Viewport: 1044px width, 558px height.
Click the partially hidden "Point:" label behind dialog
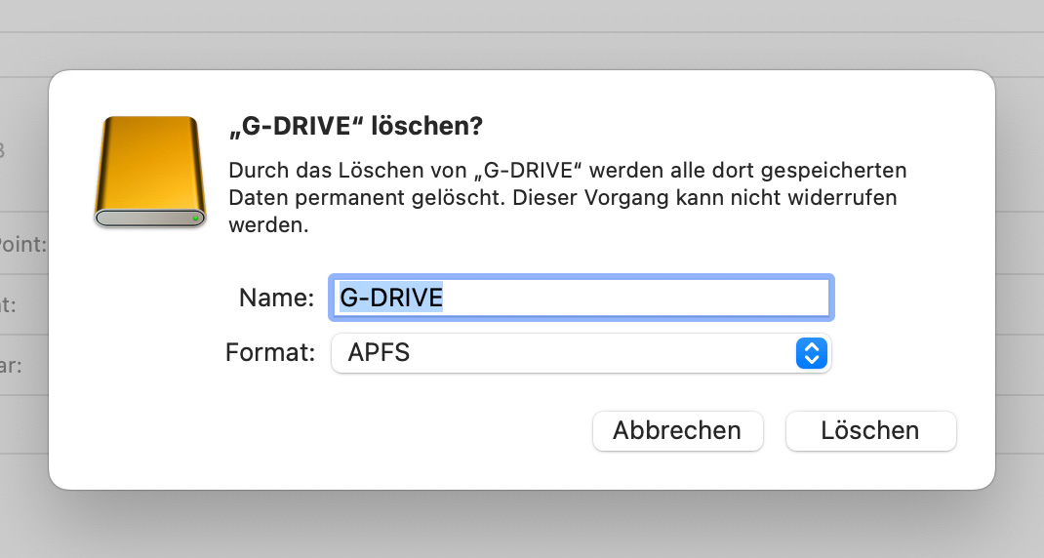tap(23, 244)
